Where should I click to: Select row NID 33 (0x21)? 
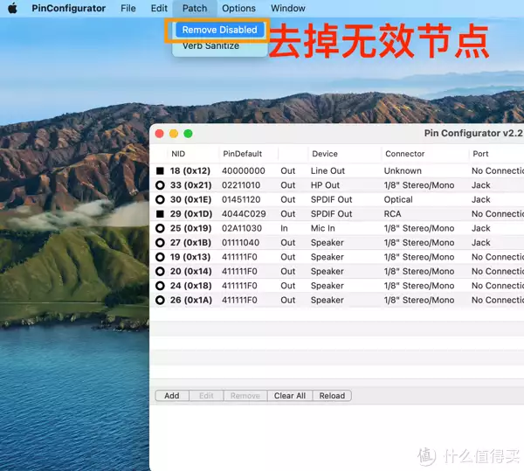pyautogui.click(x=337, y=185)
